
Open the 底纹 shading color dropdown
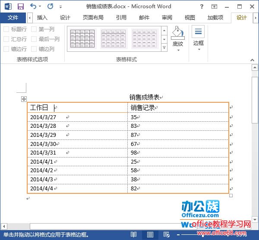click(x=178, y=50)
